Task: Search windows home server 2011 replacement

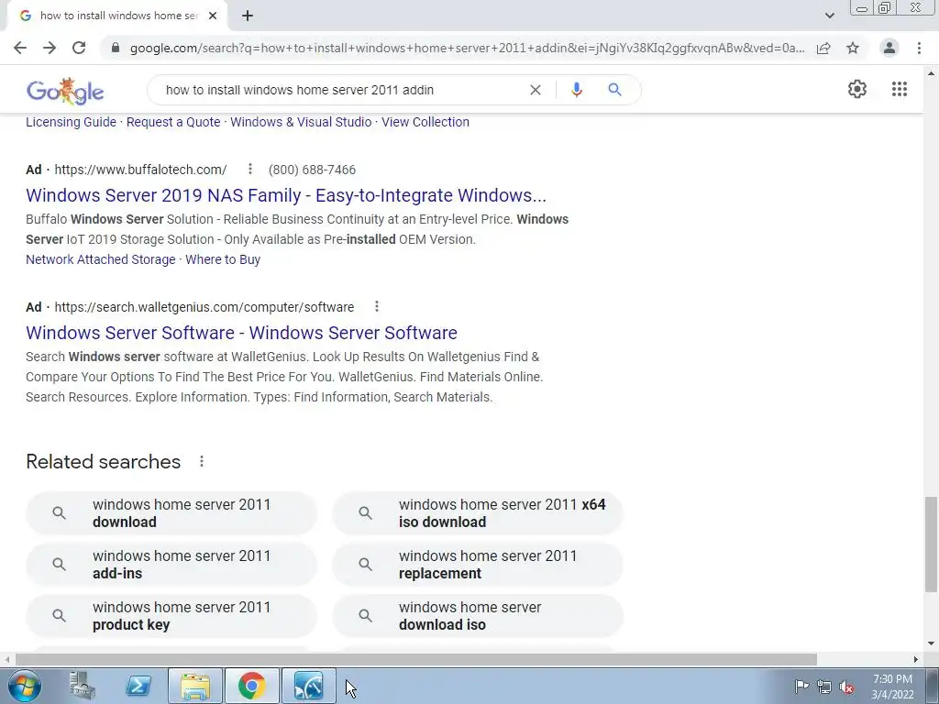Action: 478,565
